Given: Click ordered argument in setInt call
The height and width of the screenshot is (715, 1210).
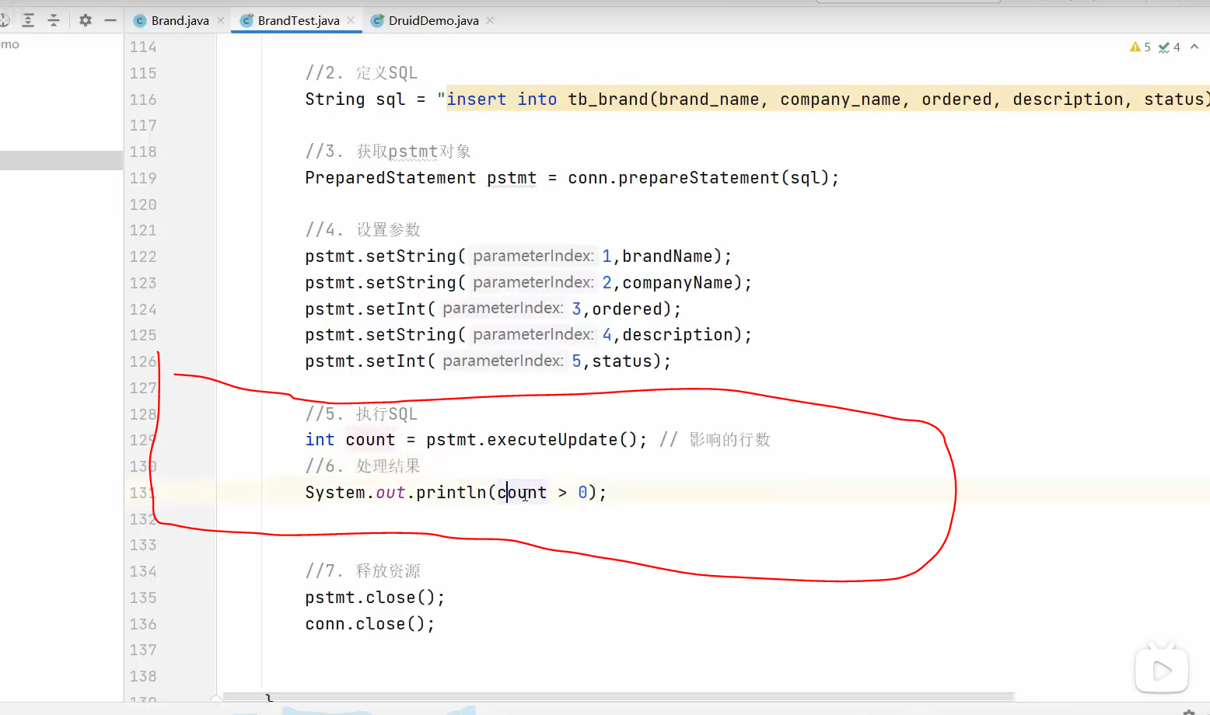Looking at the screenshot, I should tap(627, 309).
